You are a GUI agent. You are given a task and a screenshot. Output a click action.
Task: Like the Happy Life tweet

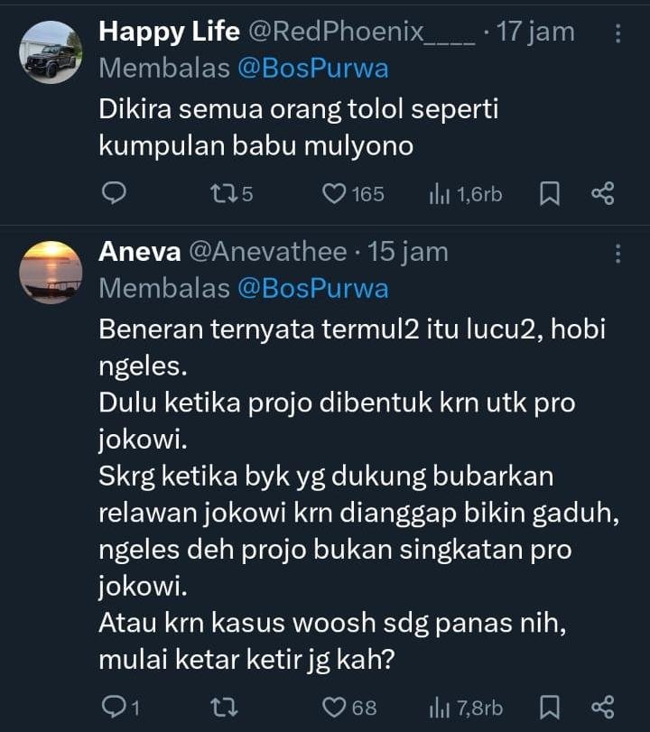(335, 194)
